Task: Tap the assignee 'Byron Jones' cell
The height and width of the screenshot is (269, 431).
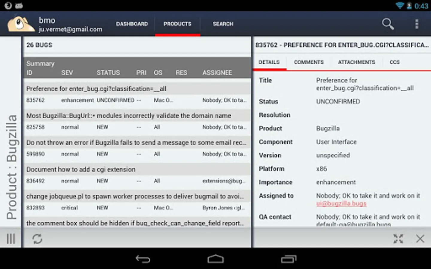Action: [x=224, y=208]
